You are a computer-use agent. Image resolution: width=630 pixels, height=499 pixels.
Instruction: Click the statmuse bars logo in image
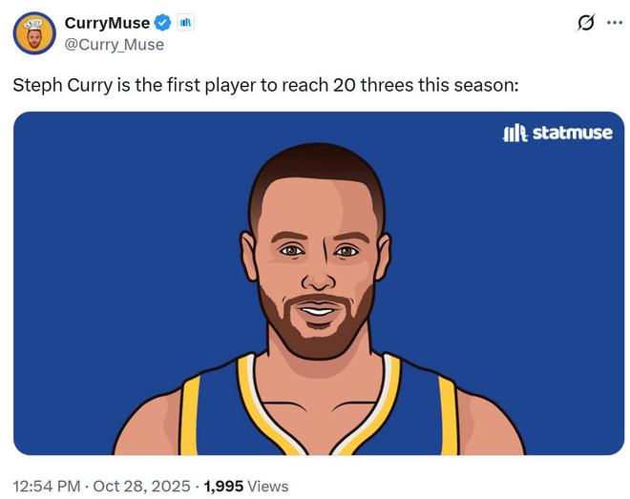click(514, 133)
